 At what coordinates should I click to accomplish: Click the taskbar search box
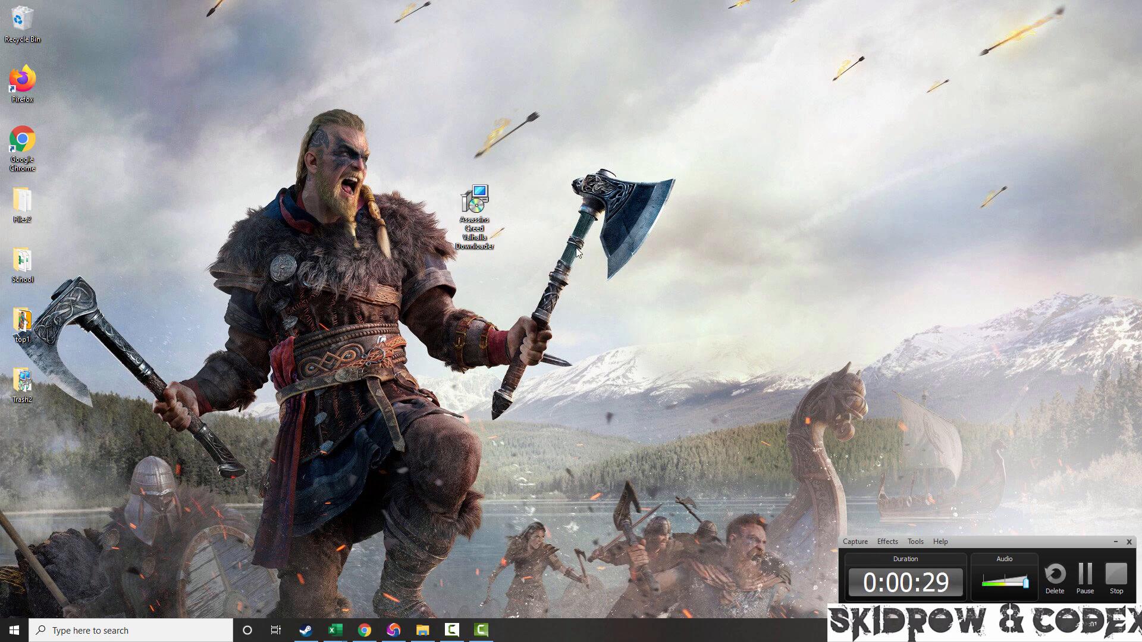pyautogui.click(x=131, y=630)
